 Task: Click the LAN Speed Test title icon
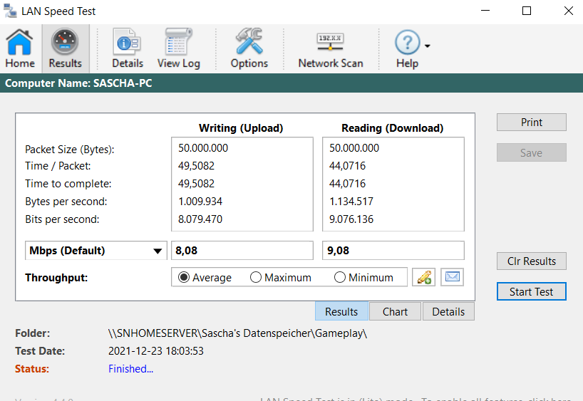pos(10,11)
